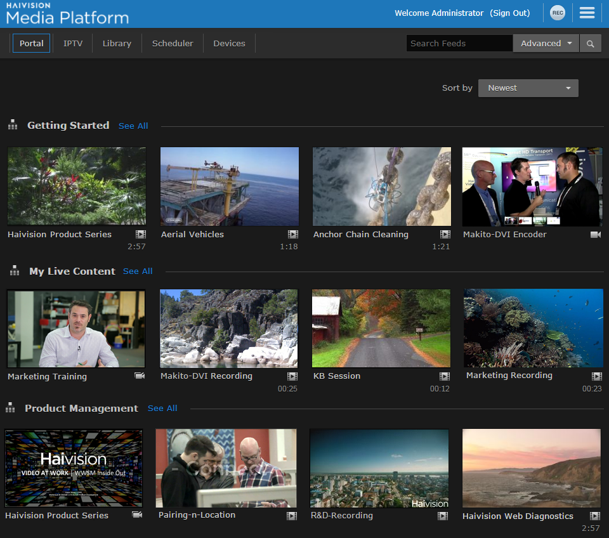Click See All next to Getting Started

(x=133, y=126)
